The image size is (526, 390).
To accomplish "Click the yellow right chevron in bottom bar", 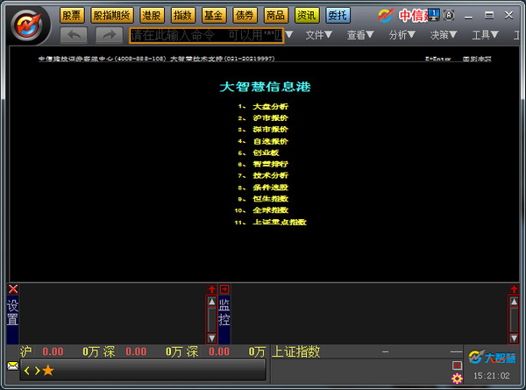I will (x=37, y=371).
